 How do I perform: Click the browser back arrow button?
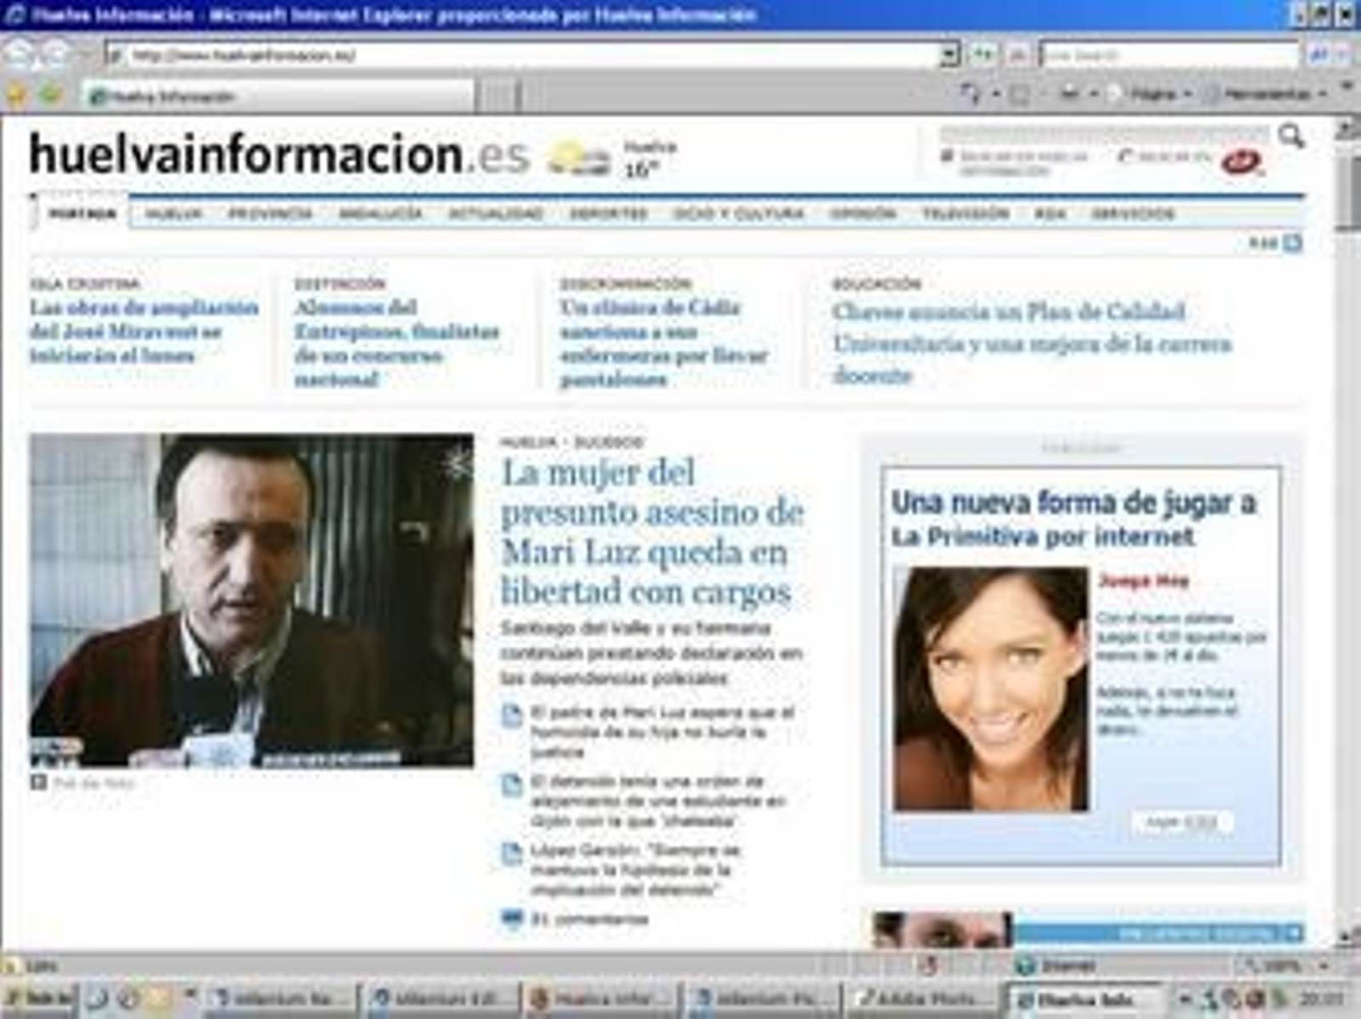click(19, 54)
